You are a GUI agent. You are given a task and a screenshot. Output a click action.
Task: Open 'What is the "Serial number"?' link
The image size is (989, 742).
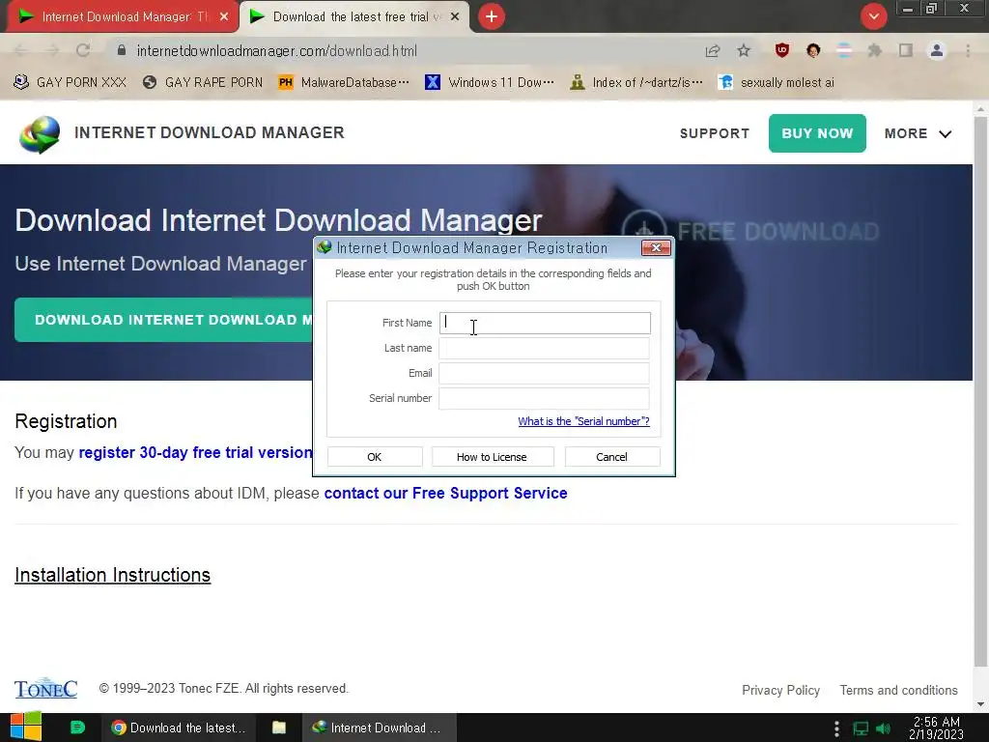(x=583, y=421)
